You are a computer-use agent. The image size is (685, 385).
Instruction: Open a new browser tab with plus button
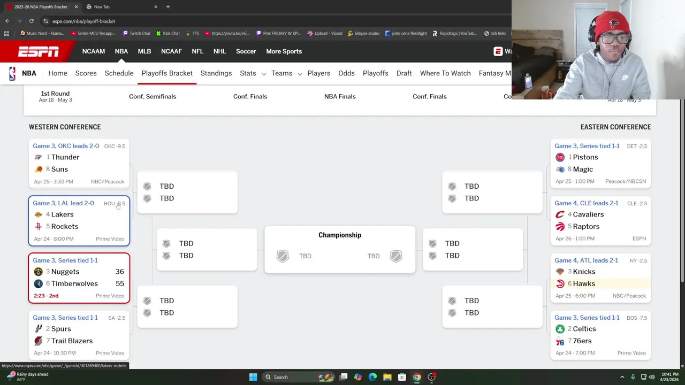point(168,6)
